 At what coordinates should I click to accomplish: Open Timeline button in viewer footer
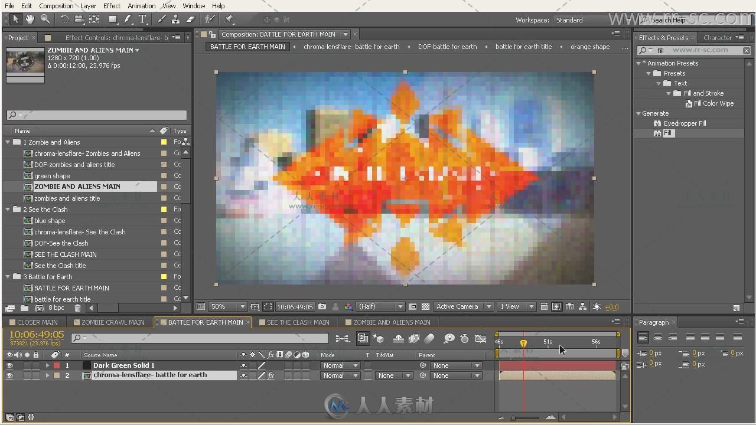pos(569,306)
